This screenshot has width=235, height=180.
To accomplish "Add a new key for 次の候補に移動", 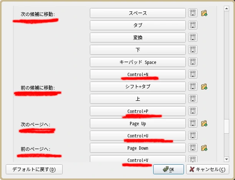I will pos(204,13).
